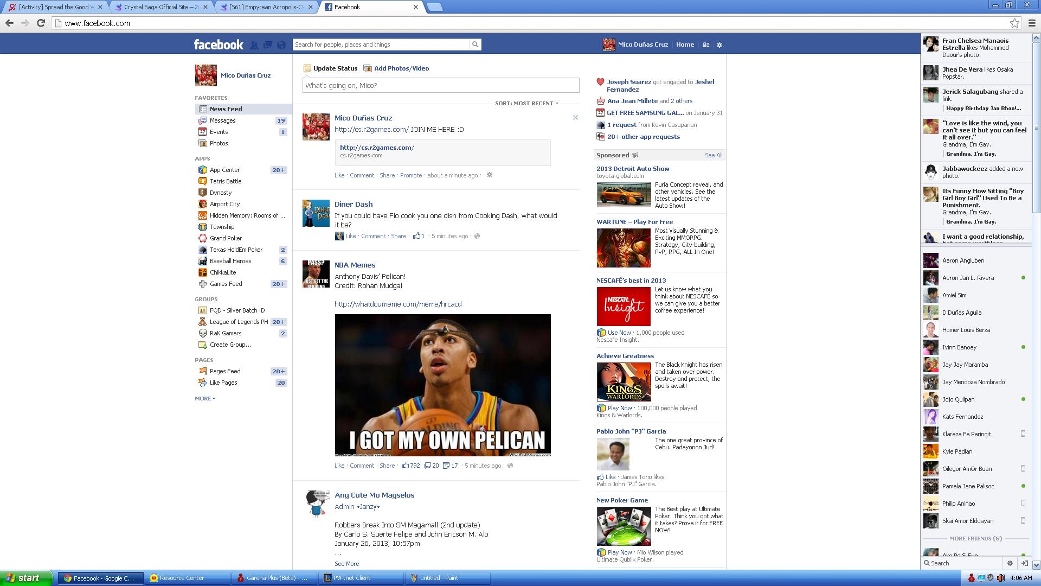The width and height of the screenshot is (1041, 586).
Task: Open the messages icon in header
Action: point(268,45)
